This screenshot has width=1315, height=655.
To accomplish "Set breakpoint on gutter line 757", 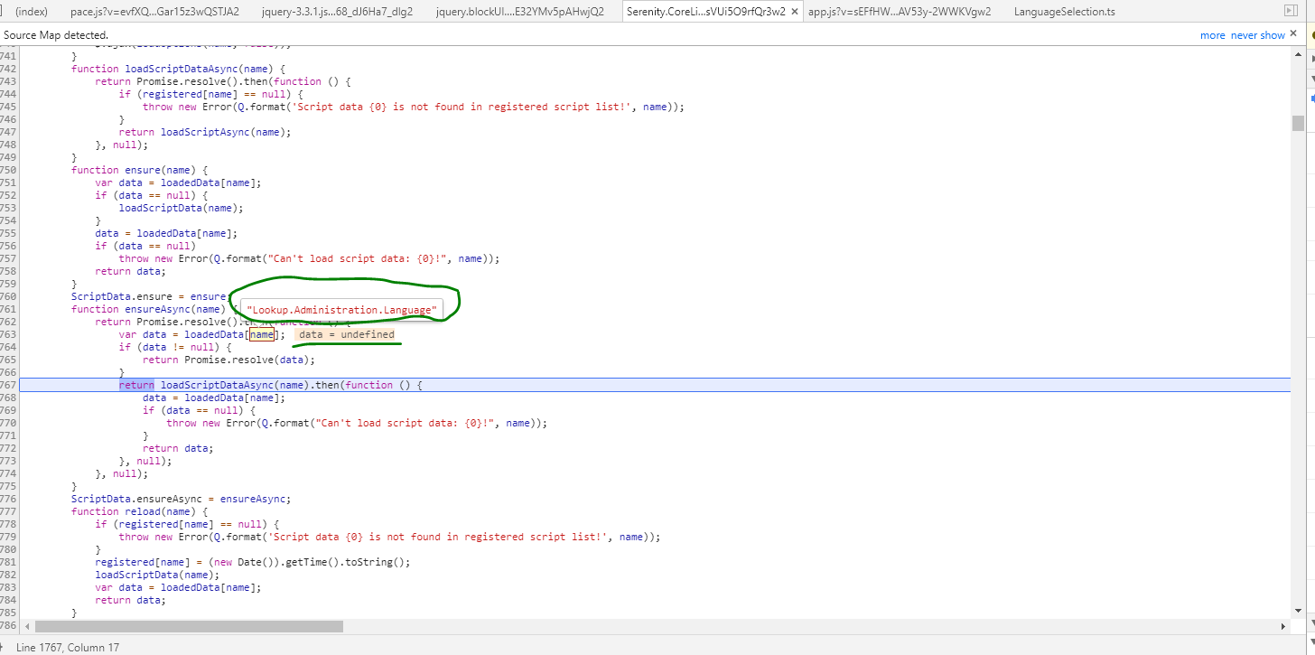I will 9,258.
